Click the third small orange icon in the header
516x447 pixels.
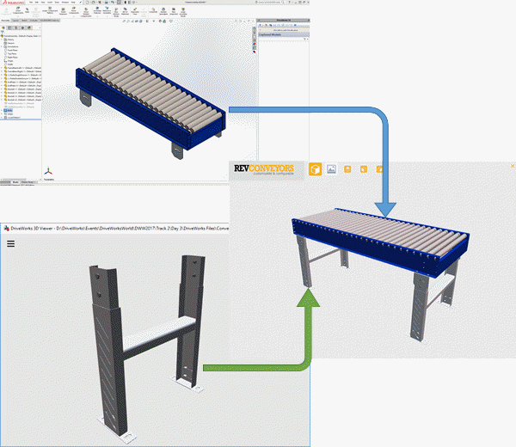click(380, 168)
